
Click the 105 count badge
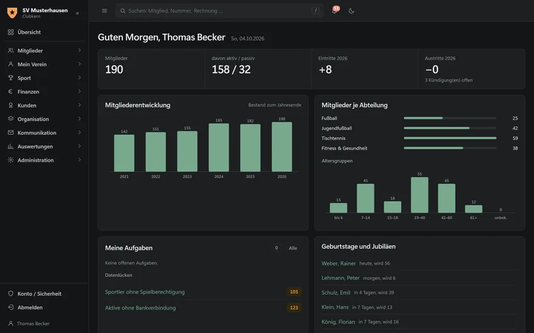(294, 292)
